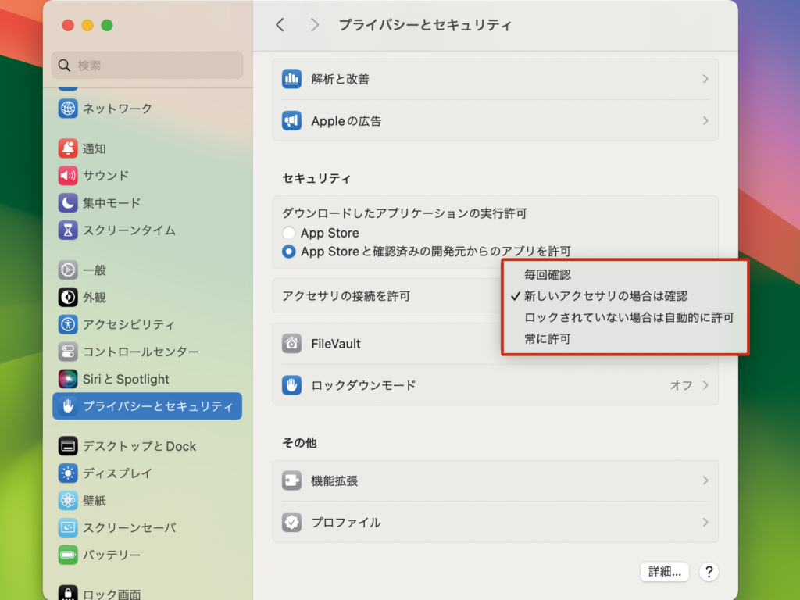Select the サウンド speaker icon

68,176
